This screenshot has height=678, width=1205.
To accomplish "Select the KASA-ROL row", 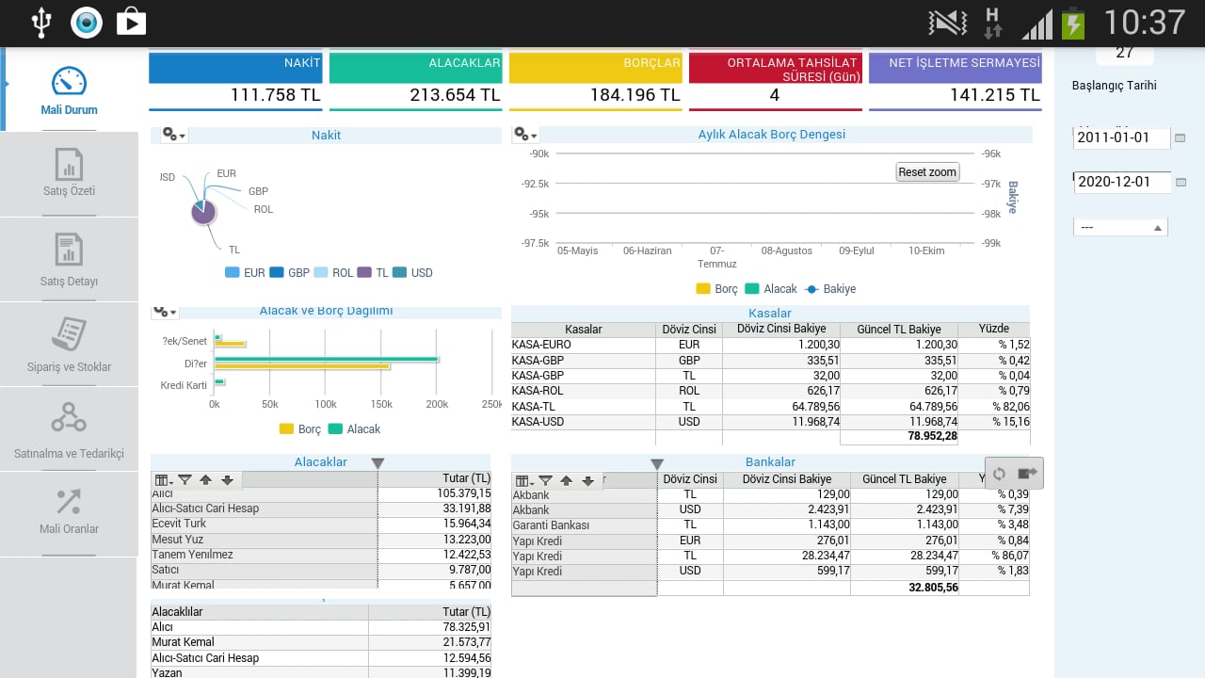I will 770,392.
